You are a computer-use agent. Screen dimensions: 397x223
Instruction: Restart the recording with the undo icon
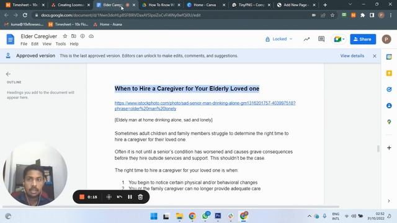(120, 197)
